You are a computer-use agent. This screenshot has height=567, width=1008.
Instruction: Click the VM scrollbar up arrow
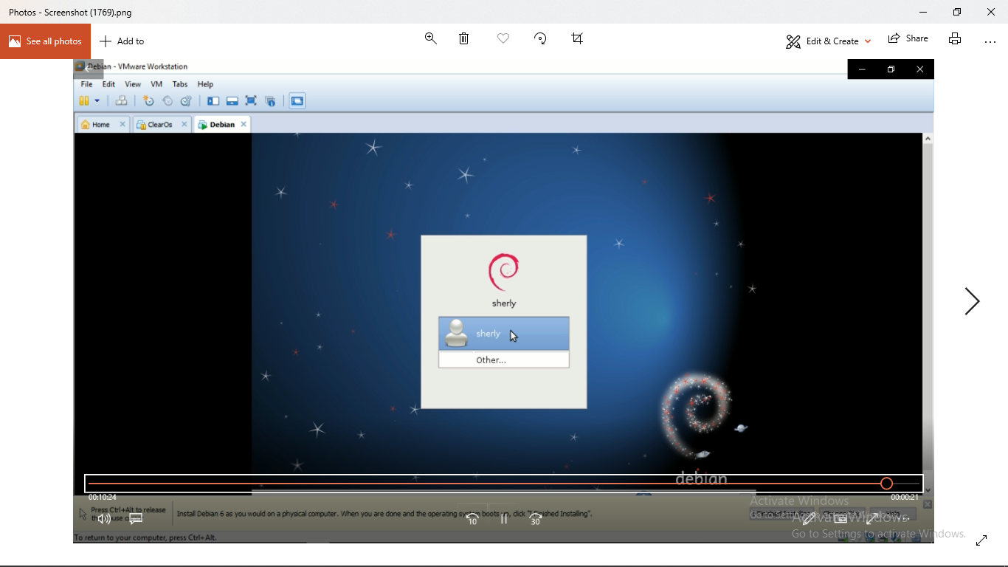(x=928, y=139)
